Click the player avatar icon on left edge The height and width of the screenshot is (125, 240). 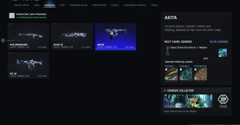pos(3,41)
